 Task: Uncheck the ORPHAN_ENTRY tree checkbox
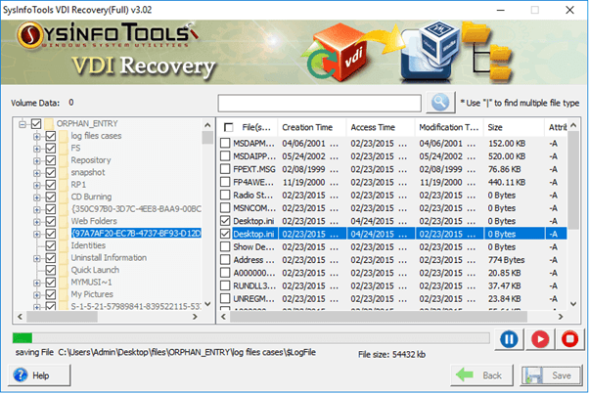click(36, 123)
